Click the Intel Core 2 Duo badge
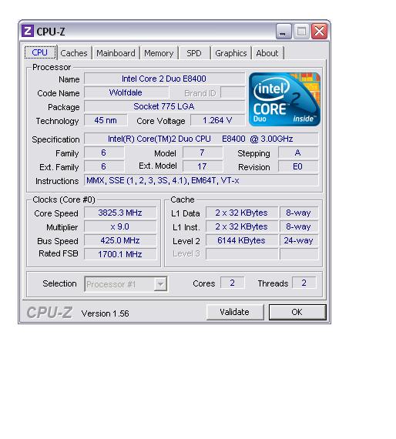The image size is (396, 439). coord(284,99)
